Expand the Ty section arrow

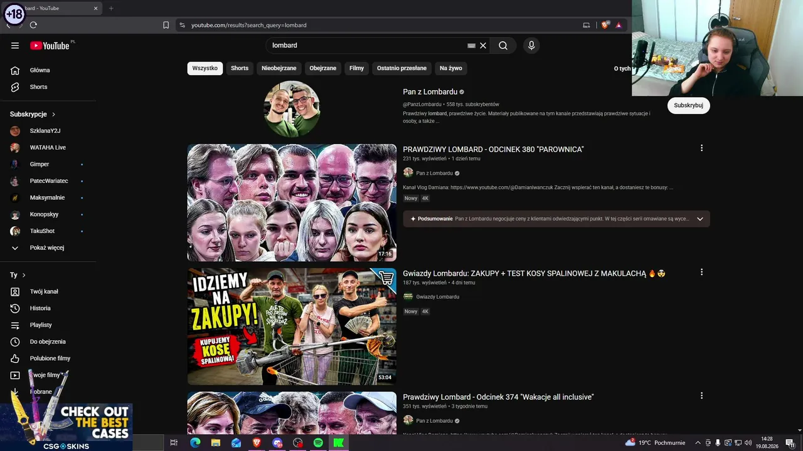[x=24, y=275]
